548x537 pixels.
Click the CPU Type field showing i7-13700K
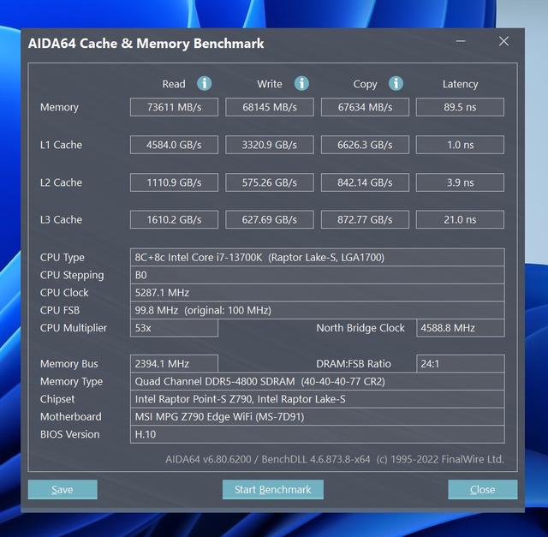tap(318, 257)
